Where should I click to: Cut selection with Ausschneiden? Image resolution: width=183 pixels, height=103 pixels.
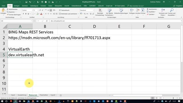point(12,9)
